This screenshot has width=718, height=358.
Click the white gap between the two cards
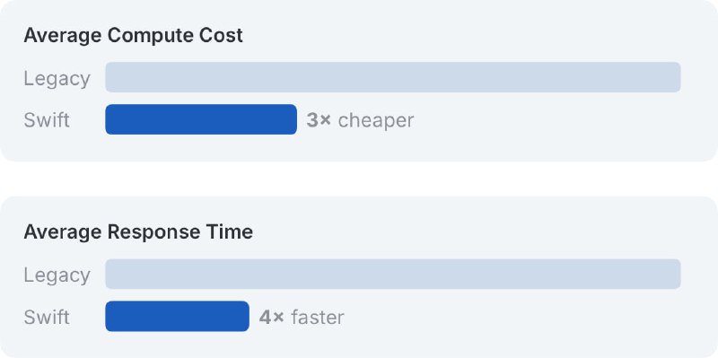tap(359, 179)
